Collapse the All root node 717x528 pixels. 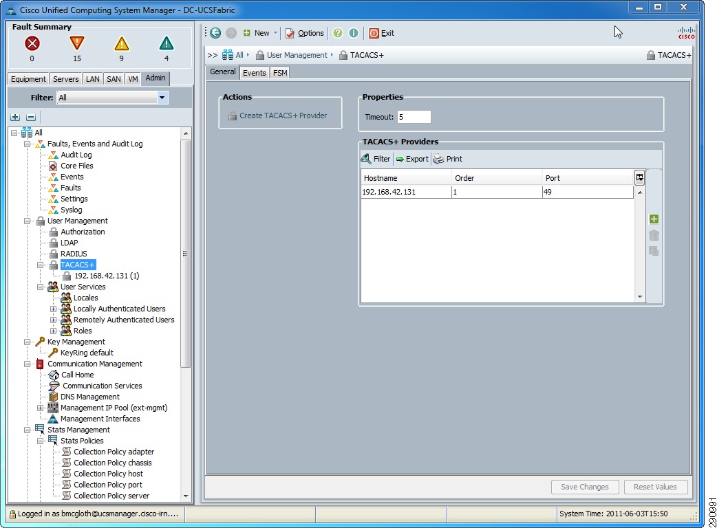14,133
